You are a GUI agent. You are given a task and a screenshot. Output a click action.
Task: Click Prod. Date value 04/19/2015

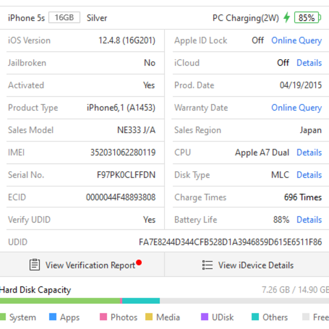point(301,85)
